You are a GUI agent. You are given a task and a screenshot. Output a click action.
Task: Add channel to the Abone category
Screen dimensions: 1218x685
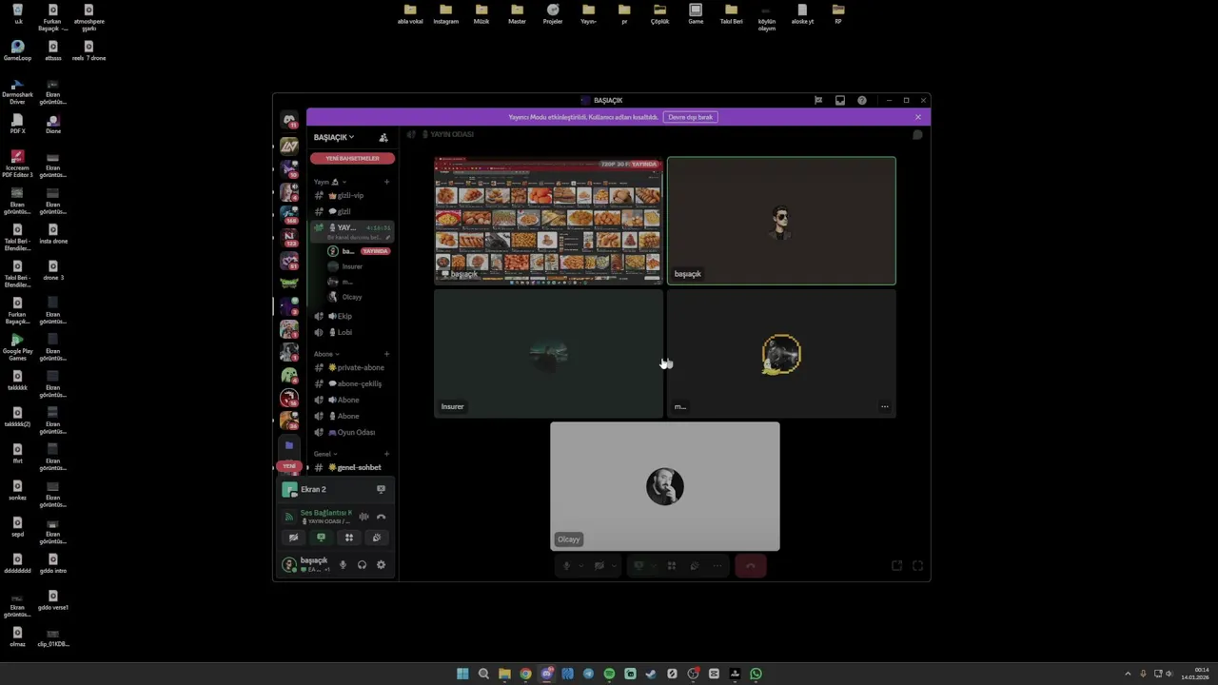tap(386, 354)
